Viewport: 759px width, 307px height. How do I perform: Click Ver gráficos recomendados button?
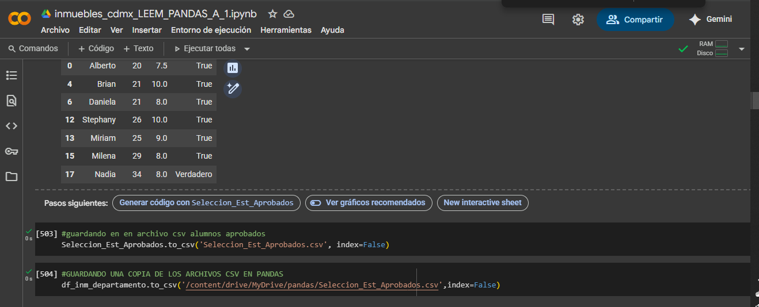[x=369, y=203]
